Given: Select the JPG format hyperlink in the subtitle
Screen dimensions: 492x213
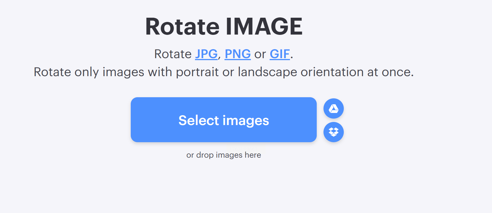Looking at the screenshot, I should pyautogui.click(x=206, y=54).
